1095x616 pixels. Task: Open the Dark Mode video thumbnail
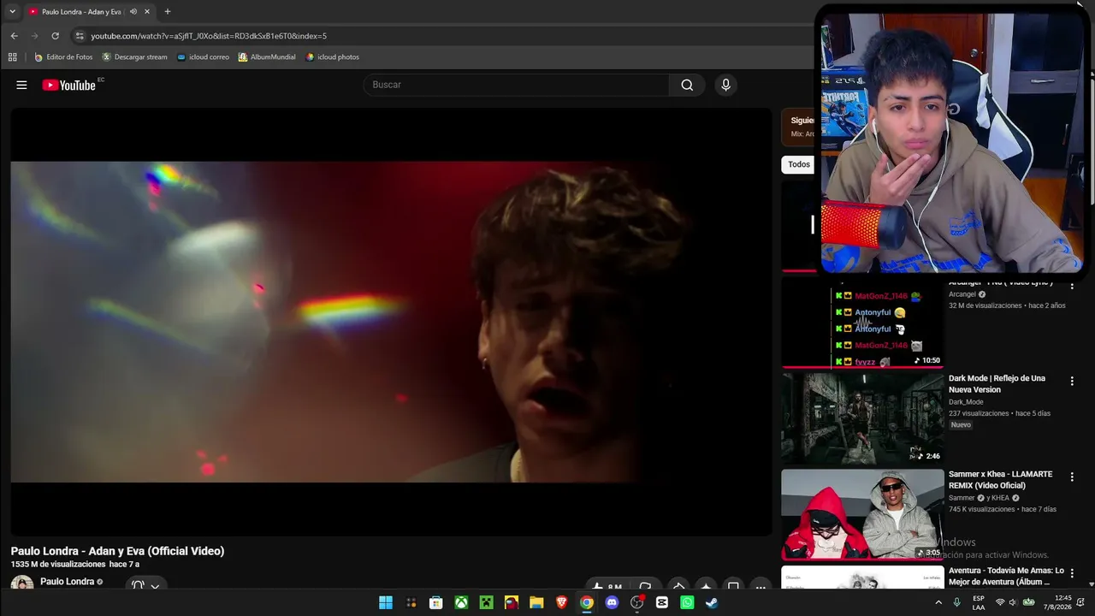(x=862, y=418)
